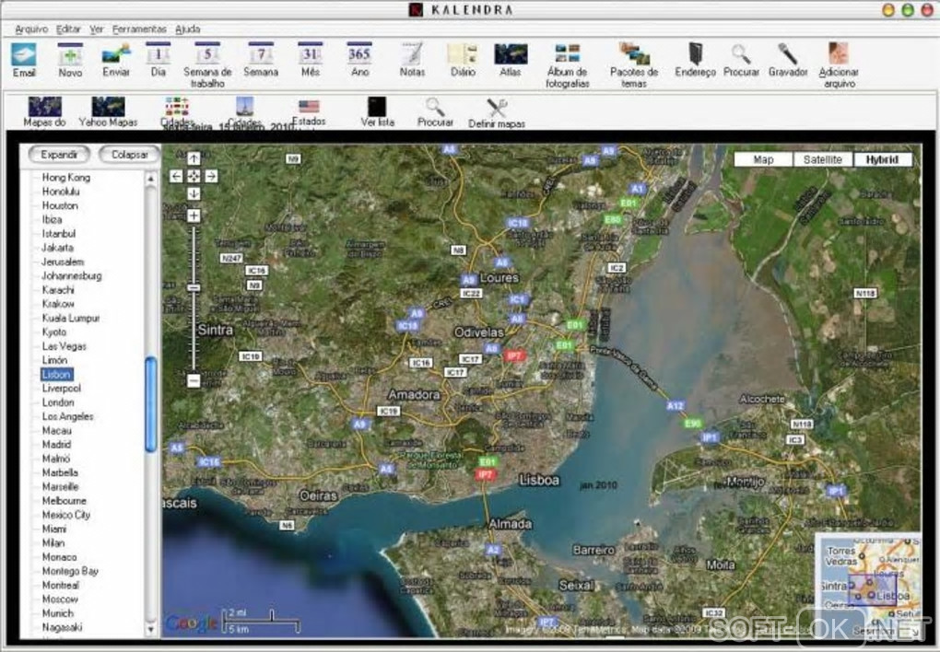Collapse the city list with Colapsar

pos(129,155)
